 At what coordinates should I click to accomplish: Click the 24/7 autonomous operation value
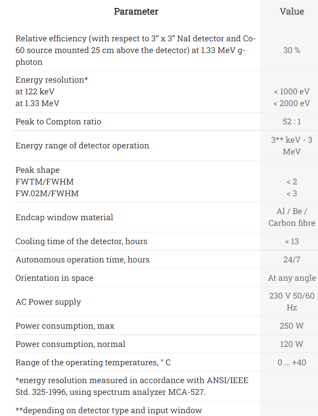point(292,260)
